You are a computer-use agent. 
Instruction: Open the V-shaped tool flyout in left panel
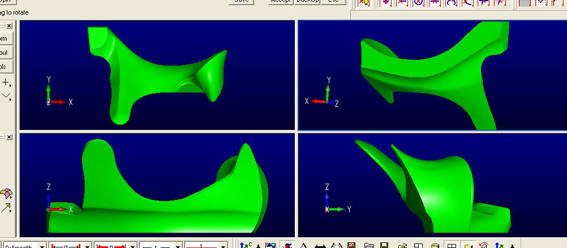pyautogui.click(x=7, y=97)
